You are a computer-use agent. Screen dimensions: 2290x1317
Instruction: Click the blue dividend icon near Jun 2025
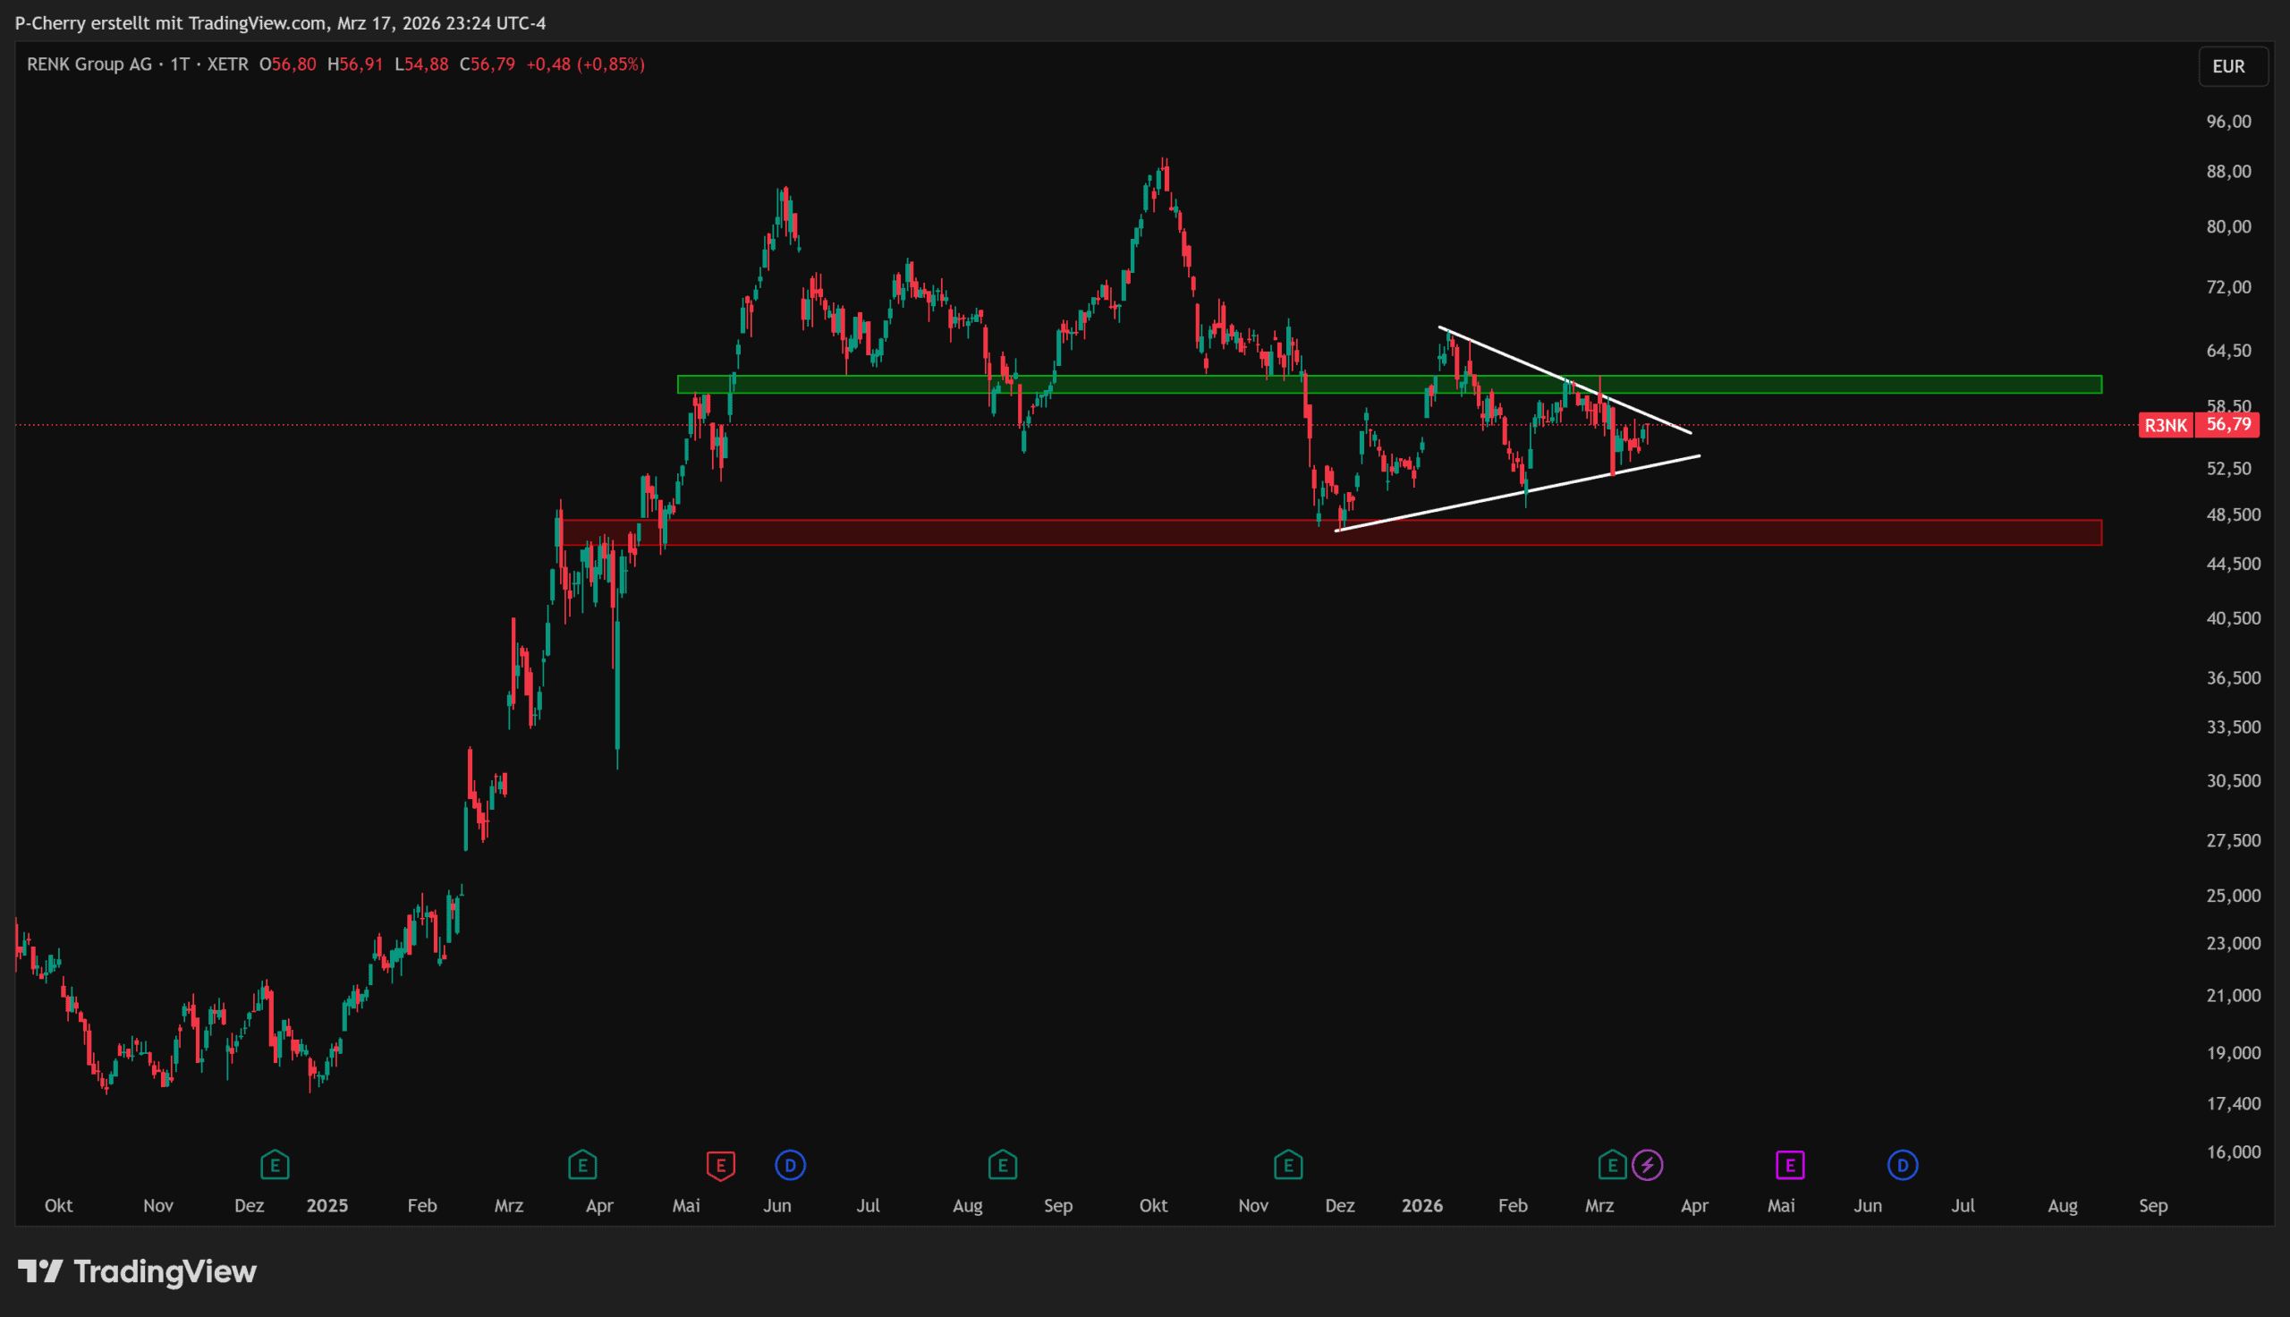click(790, 1165)
